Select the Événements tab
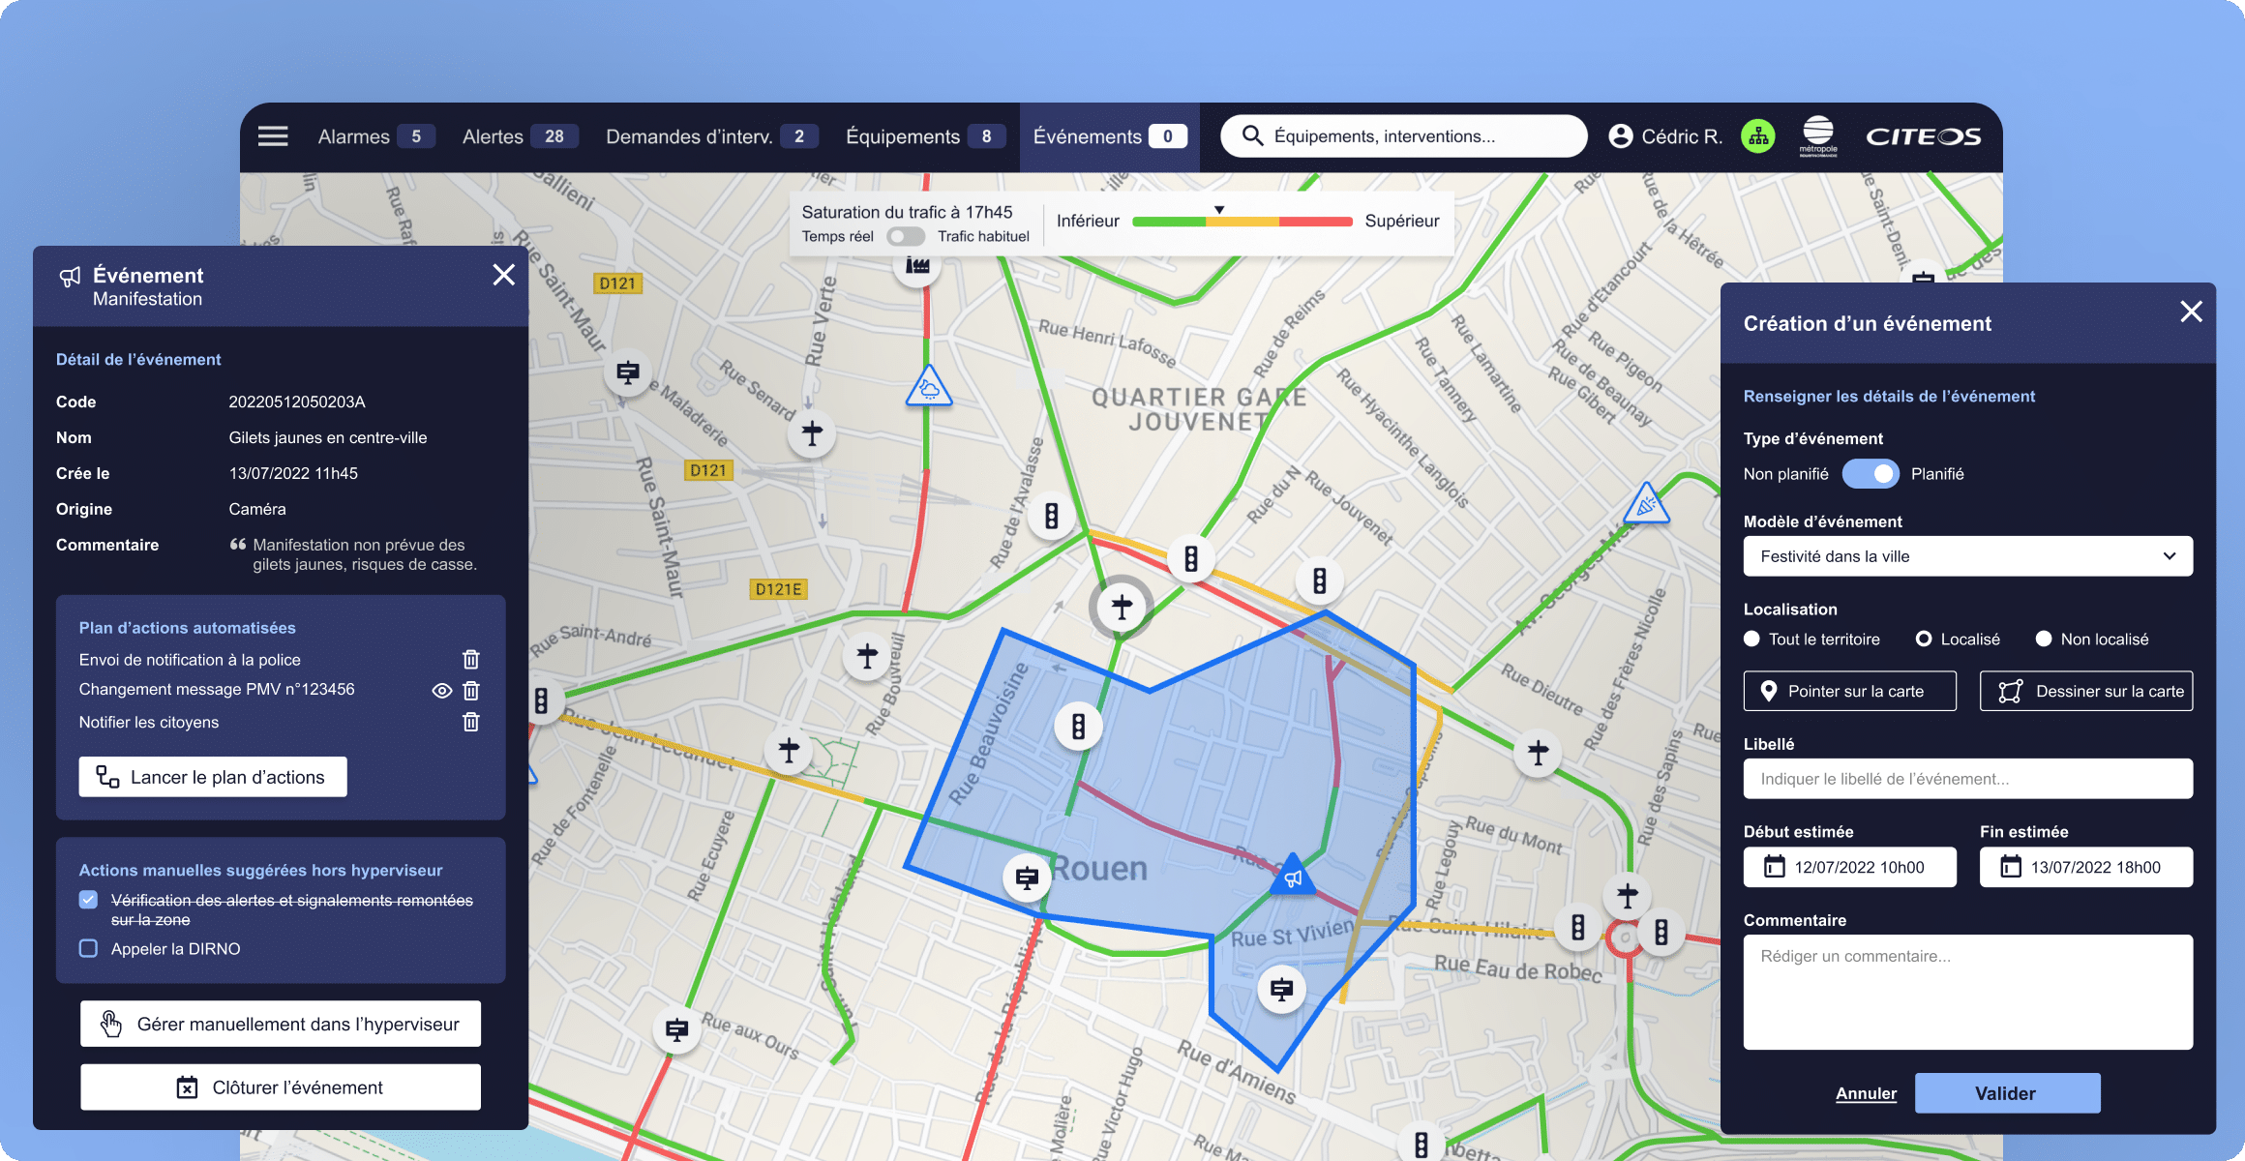The height and width of the screenshot is (1161, 2245). (1110, 136)
